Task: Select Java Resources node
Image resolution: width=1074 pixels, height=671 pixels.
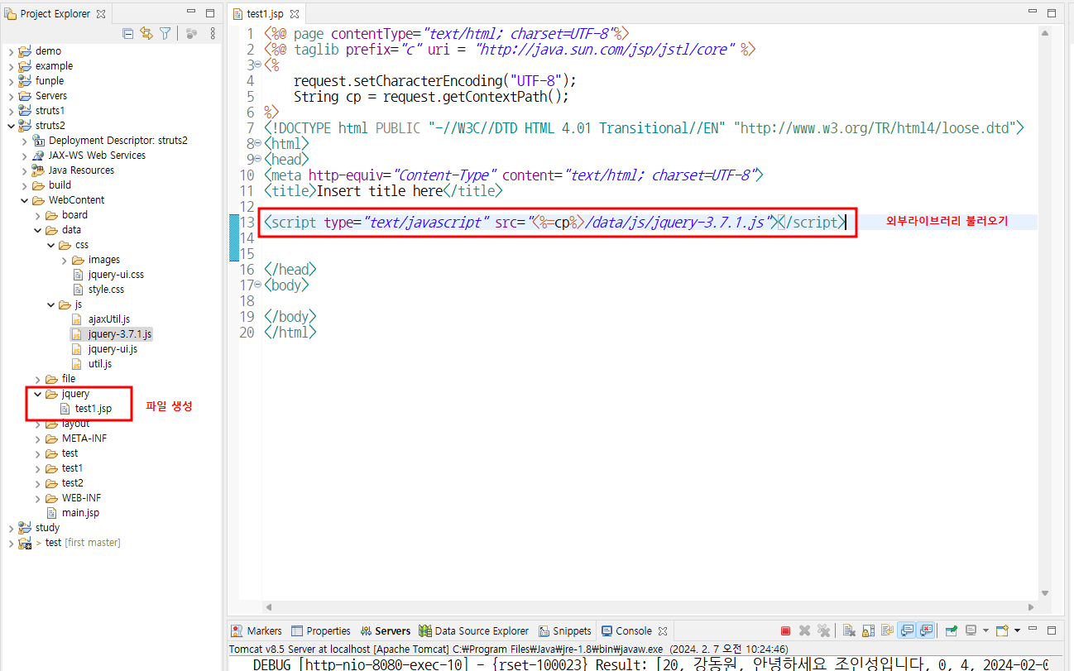Action: [73, 170]
